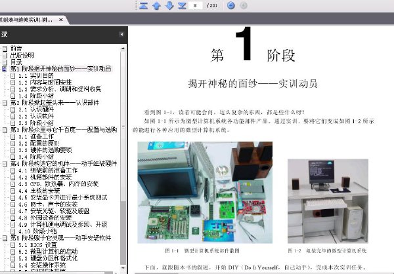The width and height of the screenshot is (394, 274).
Task: Open bookmark 目录
Action: tap(16, 62)
